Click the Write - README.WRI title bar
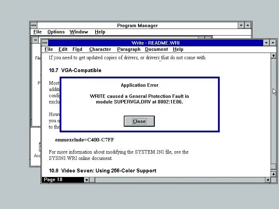Viewport: 279px width, 209px height. (156, 43)
